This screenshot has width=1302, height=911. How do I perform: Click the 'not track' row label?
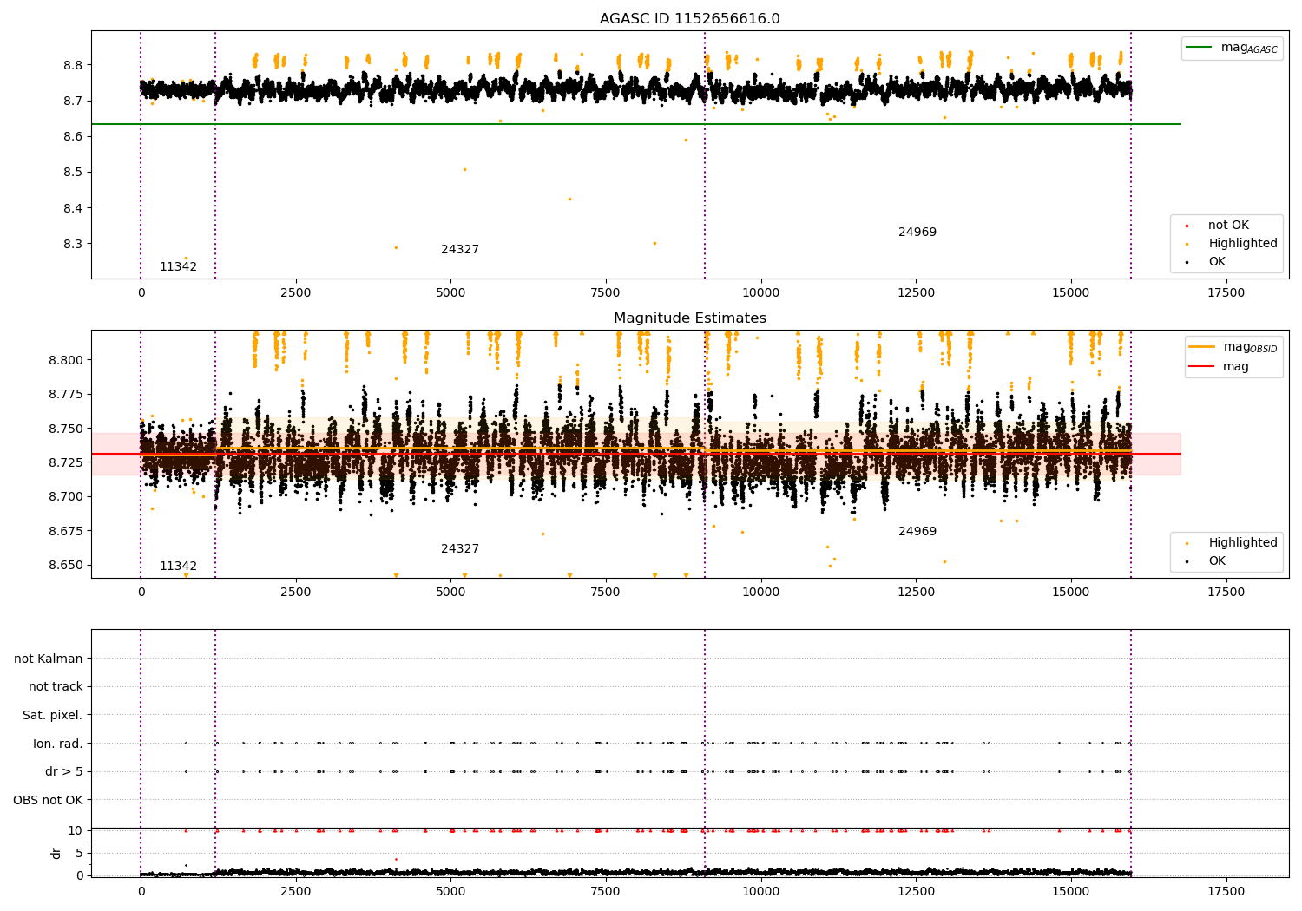point(56,686)
